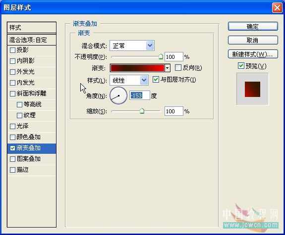285x235 pixels.
Task: Enable the 外发光 checkbox
Action: tap(12, 72)
